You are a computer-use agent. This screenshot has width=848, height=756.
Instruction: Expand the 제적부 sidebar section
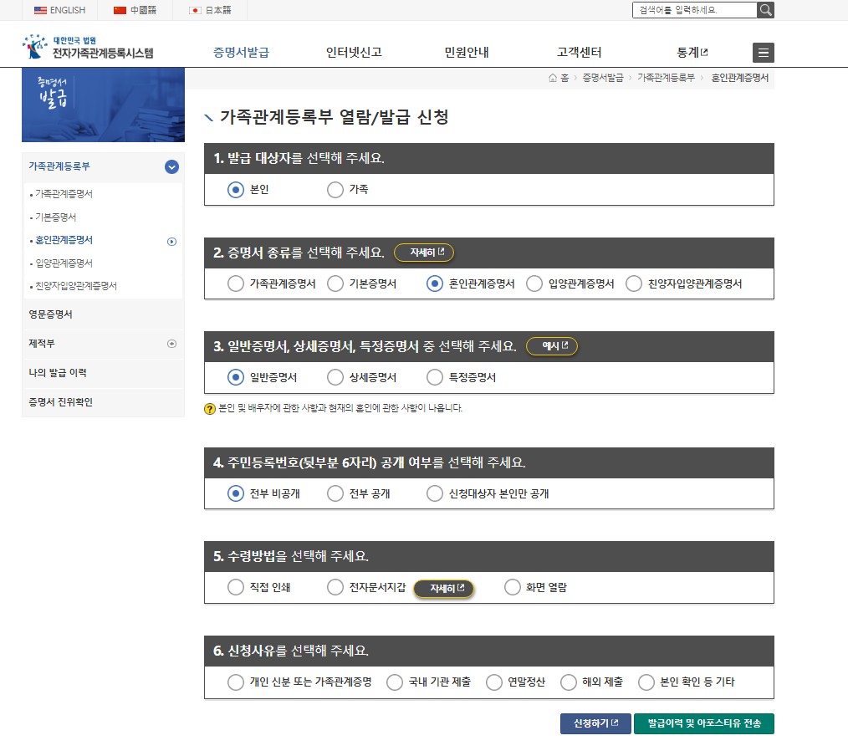click(x=172, y=344)
